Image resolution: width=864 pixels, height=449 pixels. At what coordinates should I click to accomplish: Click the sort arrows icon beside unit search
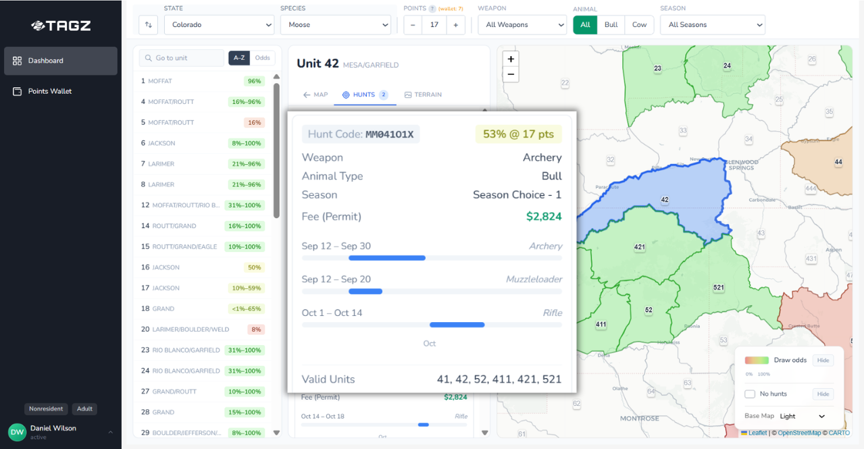147,24
